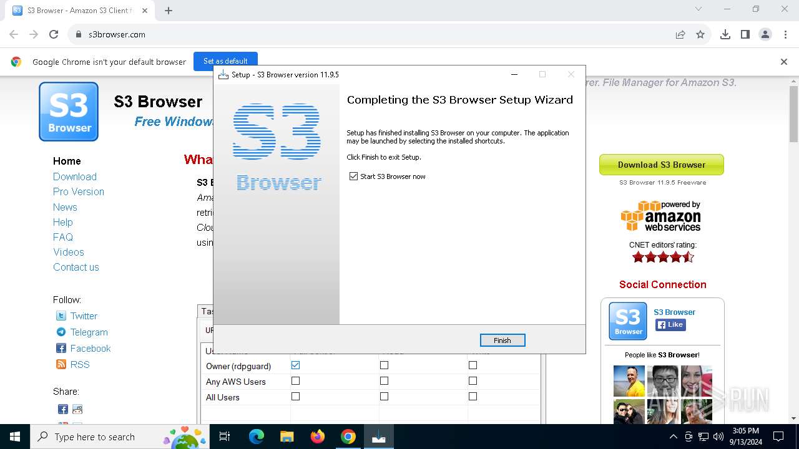This screenshot has width=799, height=449.
Task: Bookmark this page with the star icon
Action: pos(700,34)
